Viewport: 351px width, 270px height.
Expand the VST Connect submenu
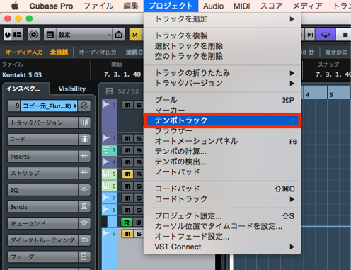click(x=222, y=247)
